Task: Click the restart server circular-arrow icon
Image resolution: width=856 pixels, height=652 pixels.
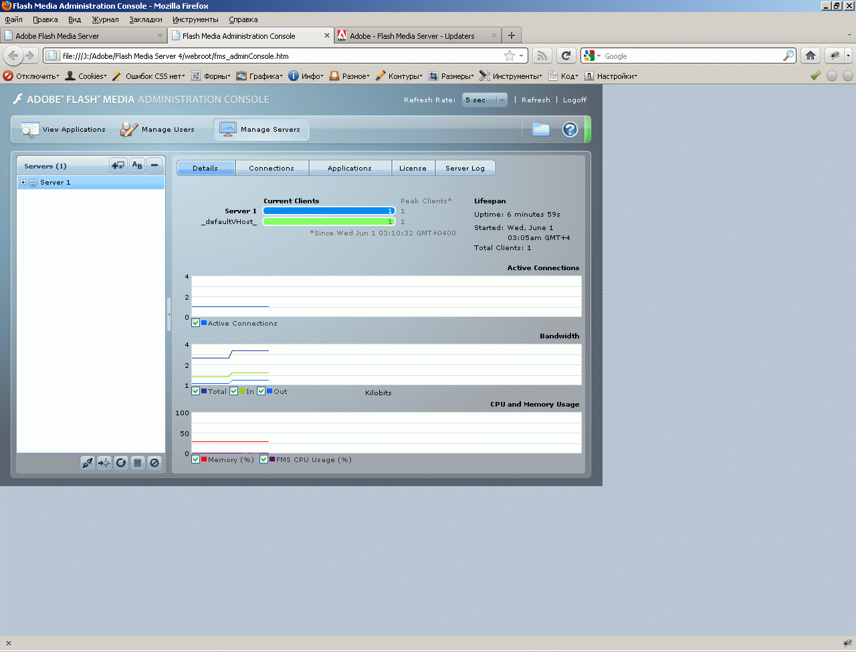Action: tap(121, 463)
